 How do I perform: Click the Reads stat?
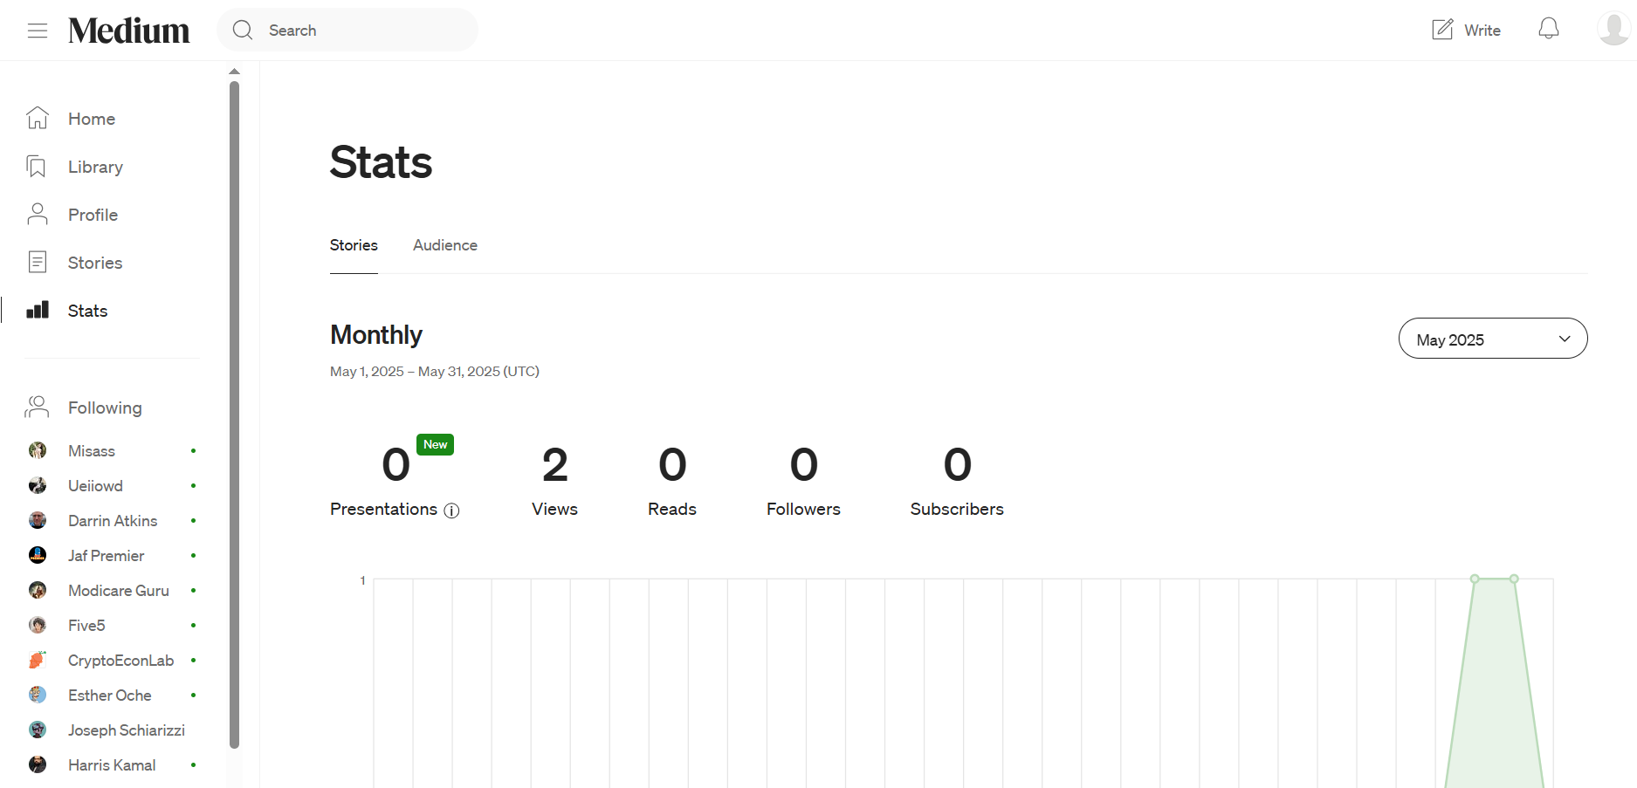point(672,482)
